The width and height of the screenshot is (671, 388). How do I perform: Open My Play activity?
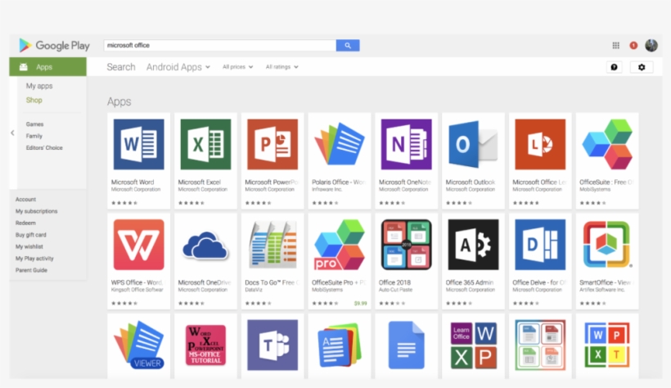34,258
